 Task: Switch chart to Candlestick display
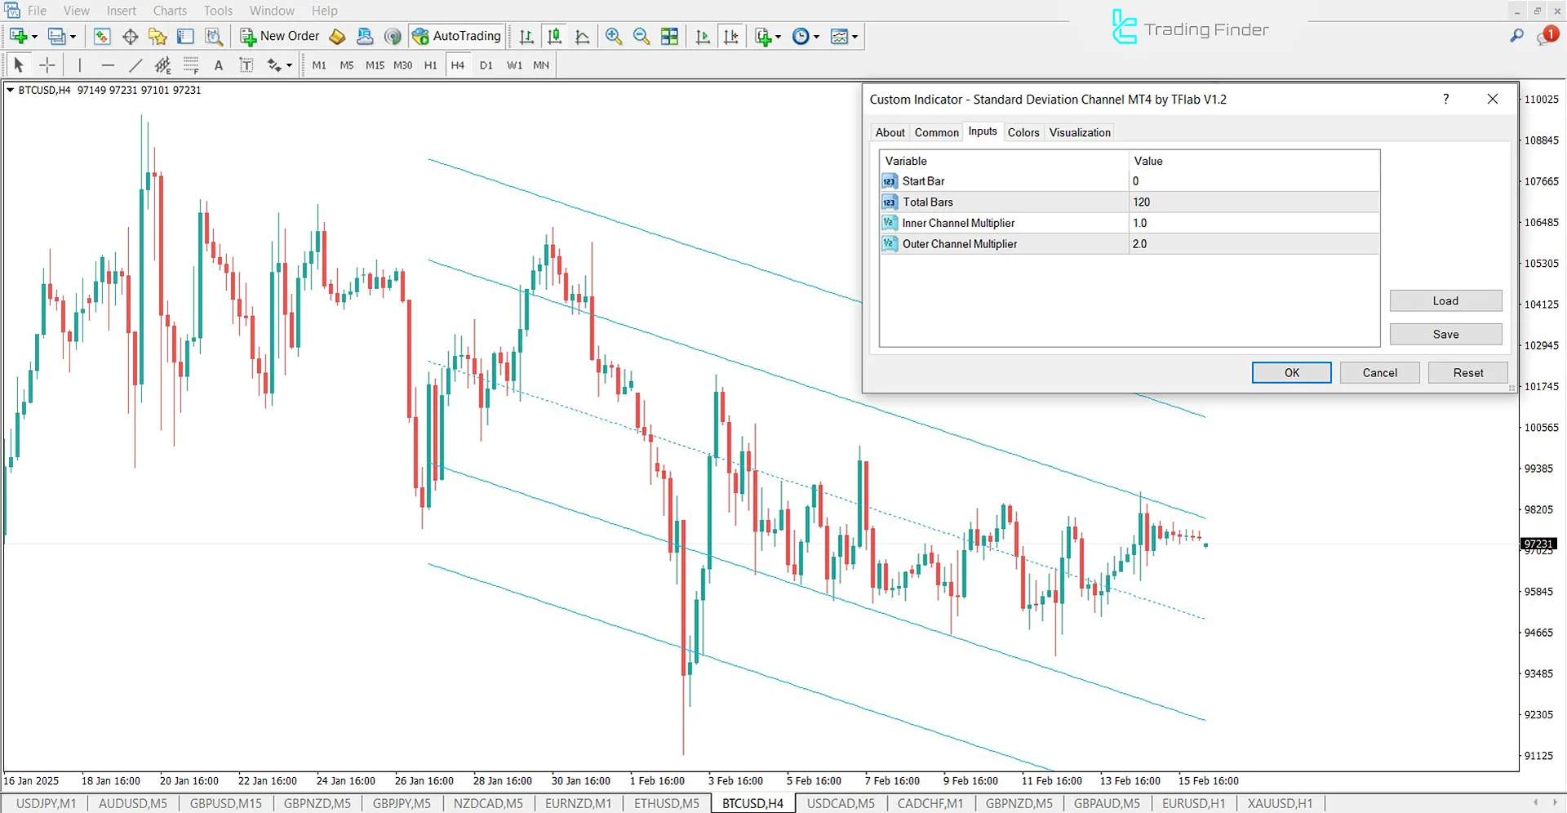[554, 36]
